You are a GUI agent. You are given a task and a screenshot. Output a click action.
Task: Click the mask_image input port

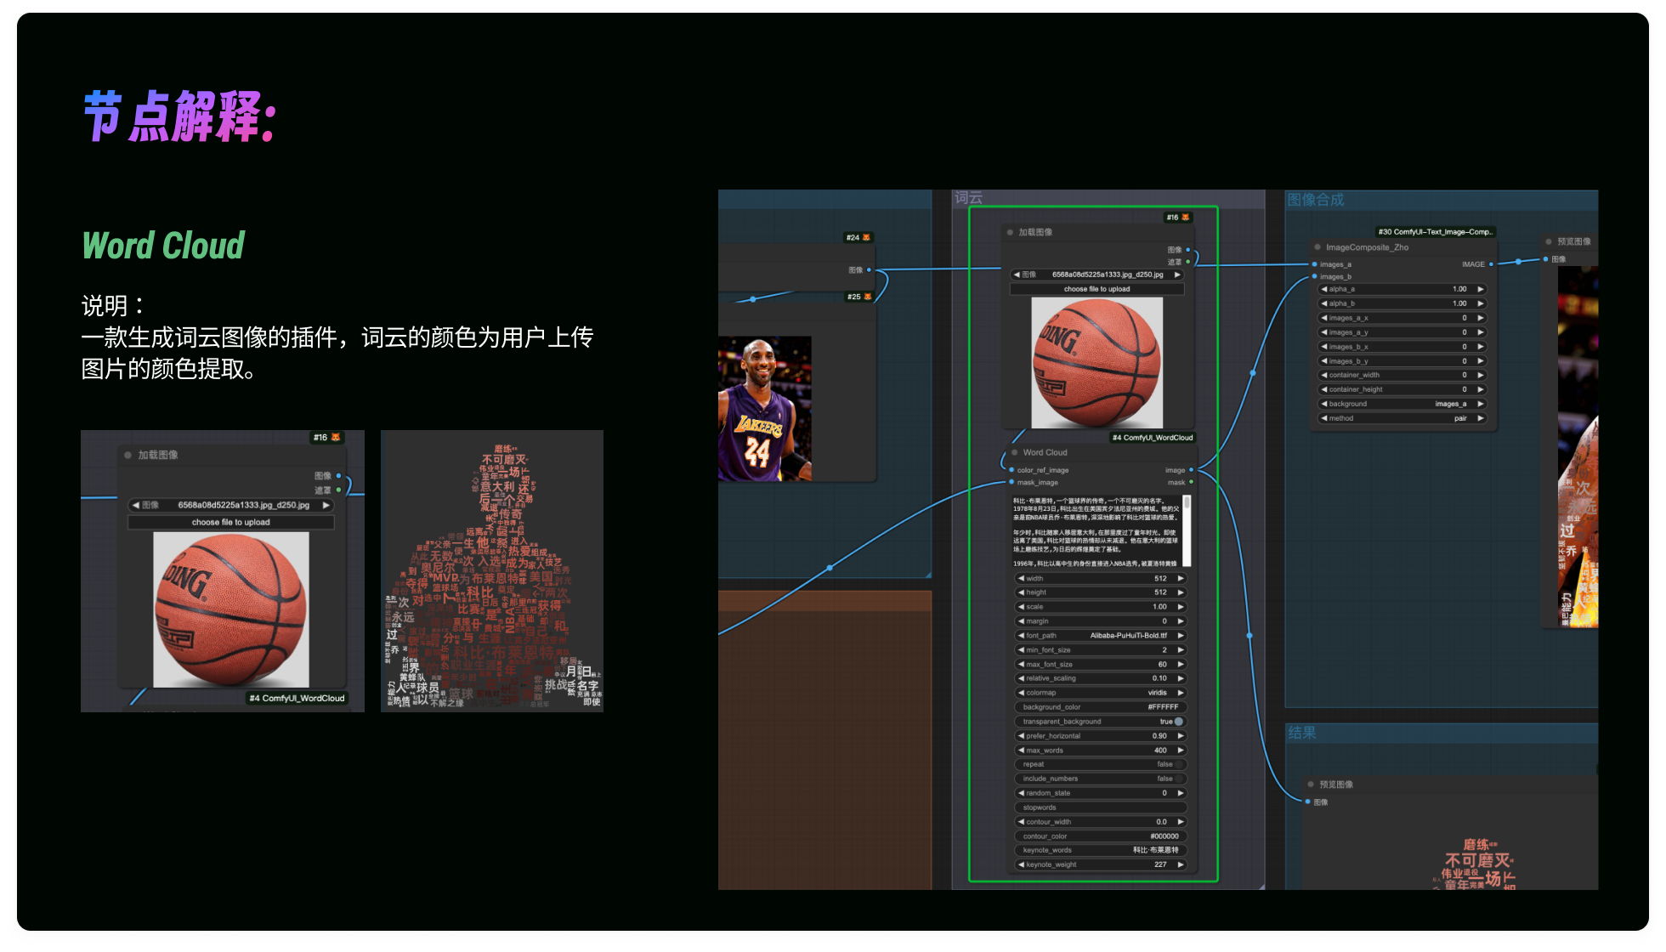[1011, 482]
